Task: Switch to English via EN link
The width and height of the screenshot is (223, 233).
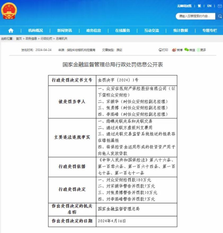Action: pyautogui.click(x=209, y=6)
